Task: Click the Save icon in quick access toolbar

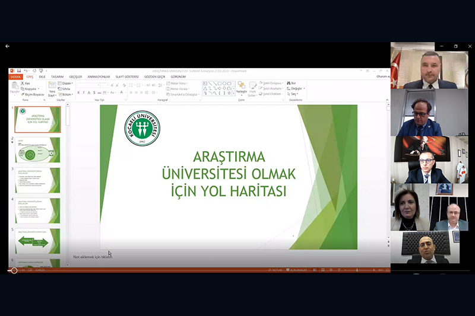Action: [19, 71]
